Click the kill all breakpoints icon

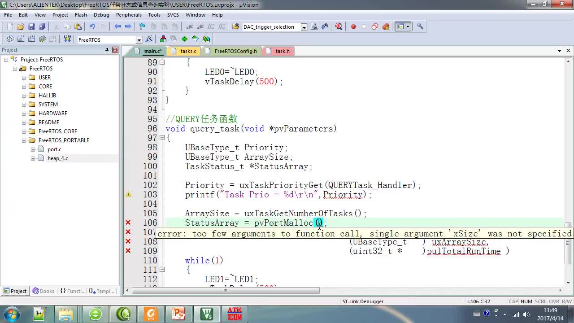pyautogui.click(x=386, y=27)
